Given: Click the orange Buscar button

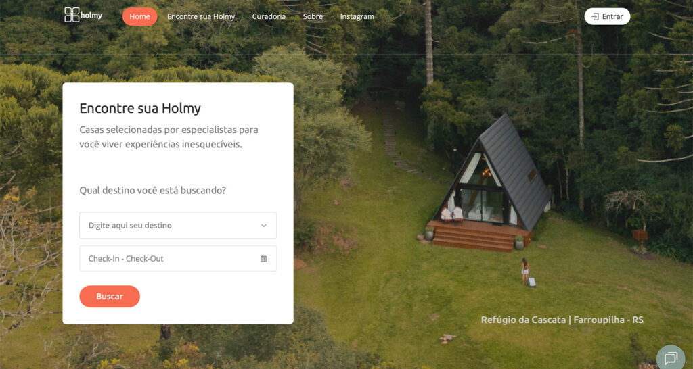Looking at the screenshot, I should (110, 297).
